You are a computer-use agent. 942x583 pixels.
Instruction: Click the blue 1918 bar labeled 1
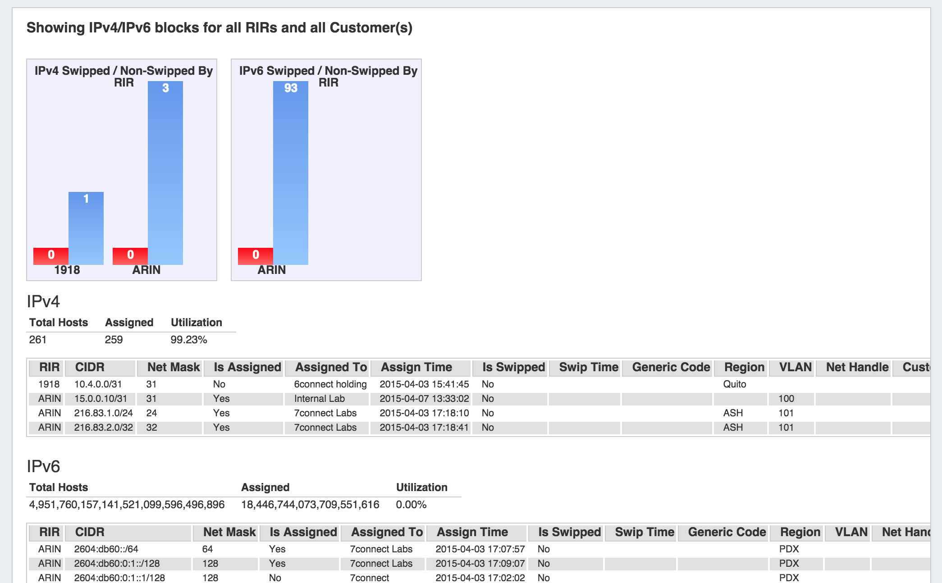[86, 228]
